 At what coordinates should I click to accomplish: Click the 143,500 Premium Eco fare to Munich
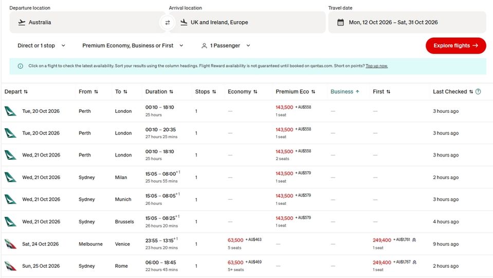tap(284, 196)
